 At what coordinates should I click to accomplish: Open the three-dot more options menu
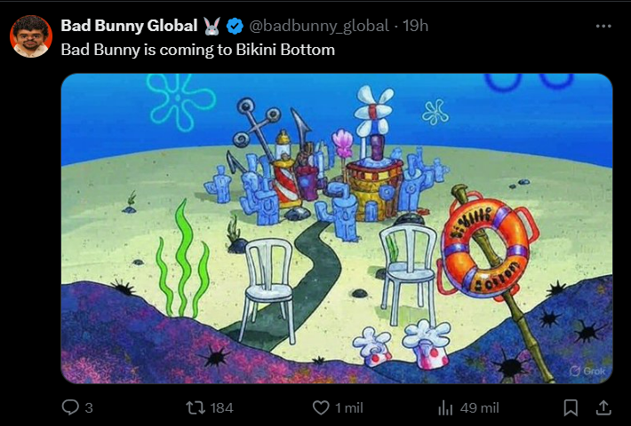click(603, 26)
